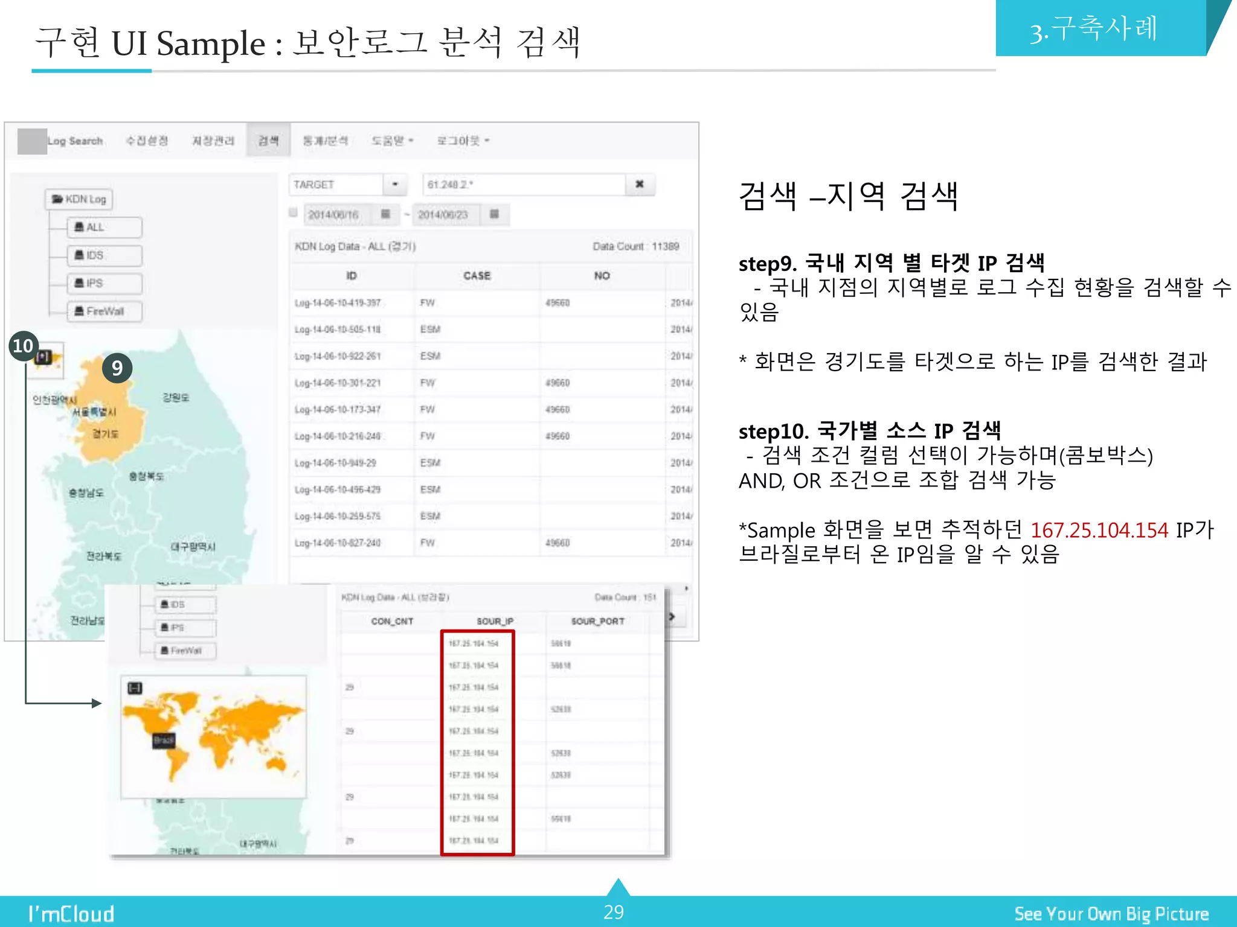Select IPS node in lower screenshot tree
This screenshot has height=927, width=1237.
(x=185, y=628)
